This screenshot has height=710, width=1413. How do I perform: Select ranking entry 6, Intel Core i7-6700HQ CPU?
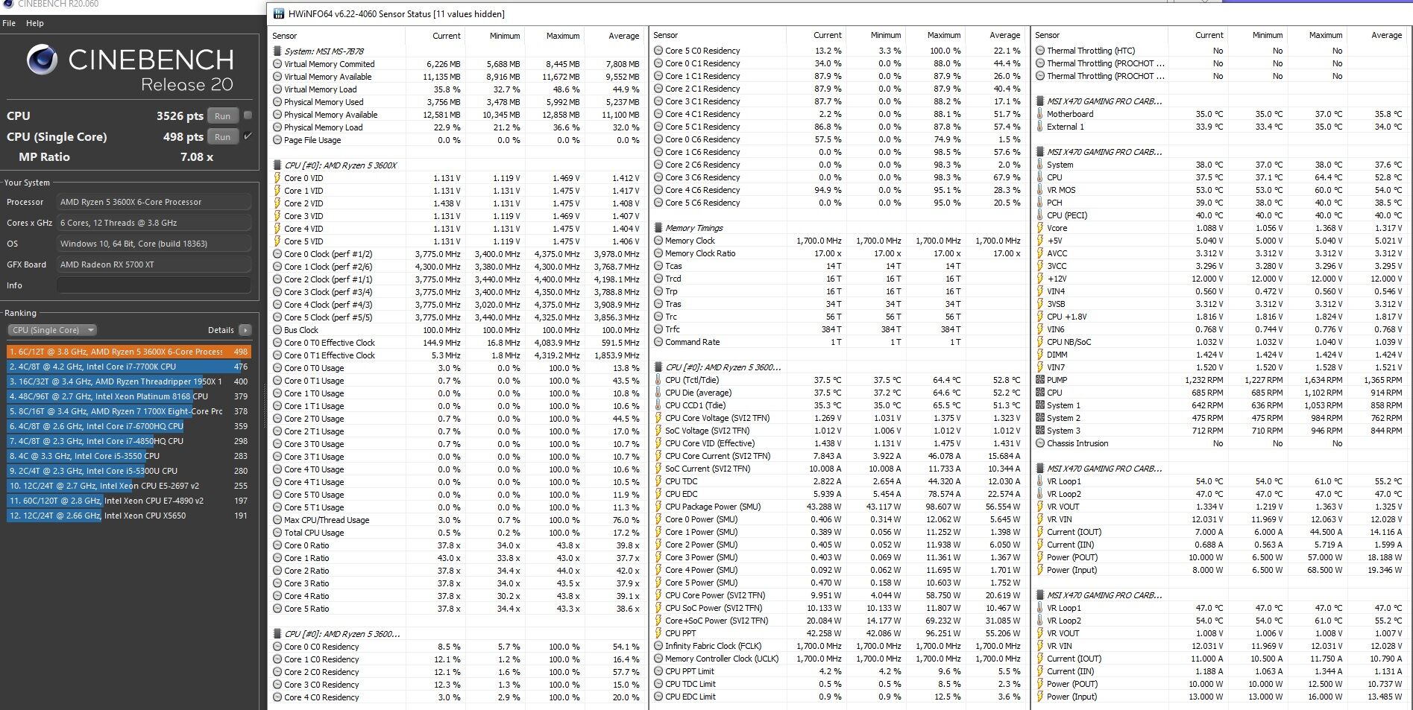129,426
